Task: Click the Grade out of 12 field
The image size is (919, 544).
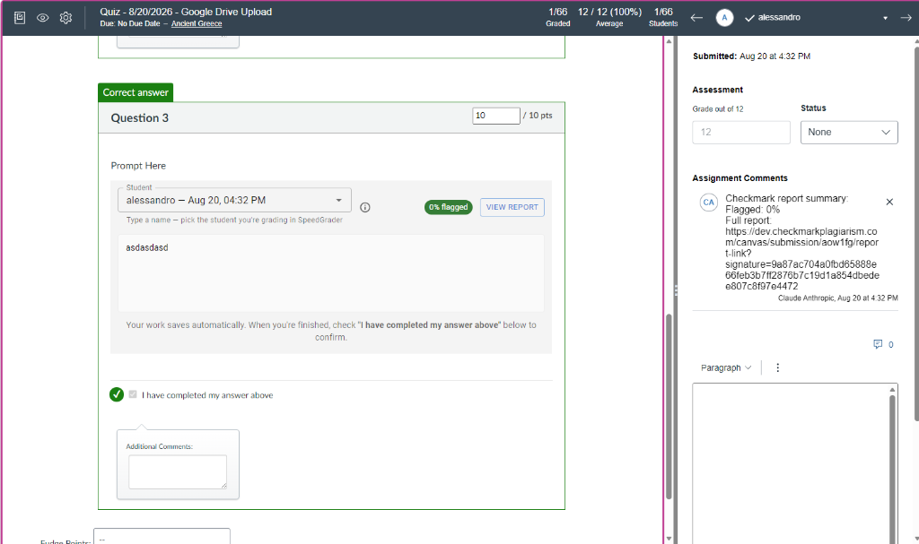Action: (740, 133)
